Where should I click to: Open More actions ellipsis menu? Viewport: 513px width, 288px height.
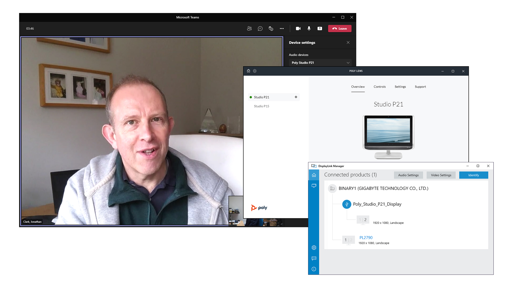click(282, 28)
